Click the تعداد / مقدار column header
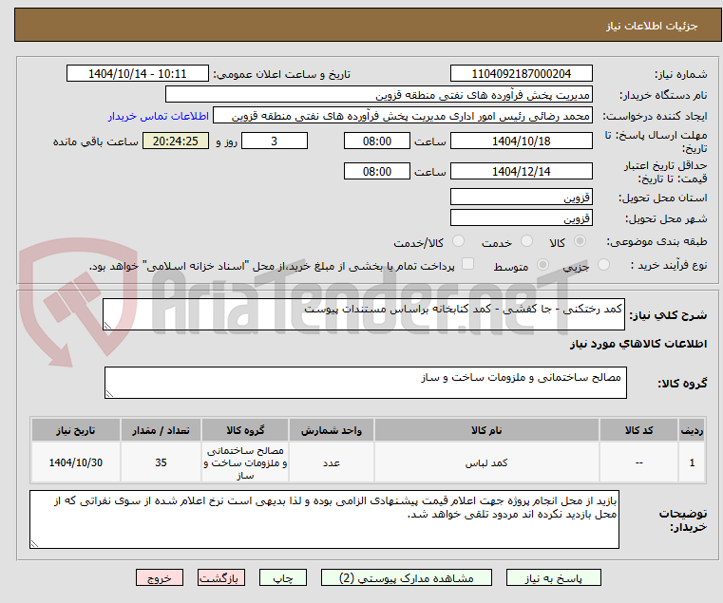The height and width of the screenshot is (603, 723). (161, 430)
